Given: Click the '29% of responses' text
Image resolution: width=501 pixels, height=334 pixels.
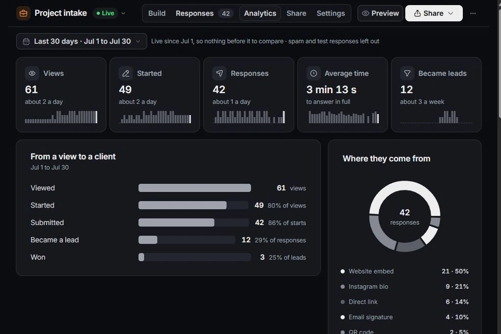Looking at the screenshot, I should pyautogui.click(x=280, y=240).
